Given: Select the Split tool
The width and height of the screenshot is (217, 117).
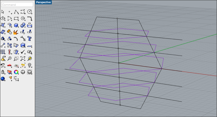Looking at the screenshot, I should pos(30,32).
